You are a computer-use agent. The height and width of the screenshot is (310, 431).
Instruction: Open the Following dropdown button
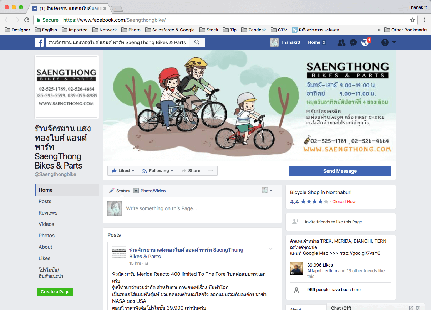(x=157, y=171)
